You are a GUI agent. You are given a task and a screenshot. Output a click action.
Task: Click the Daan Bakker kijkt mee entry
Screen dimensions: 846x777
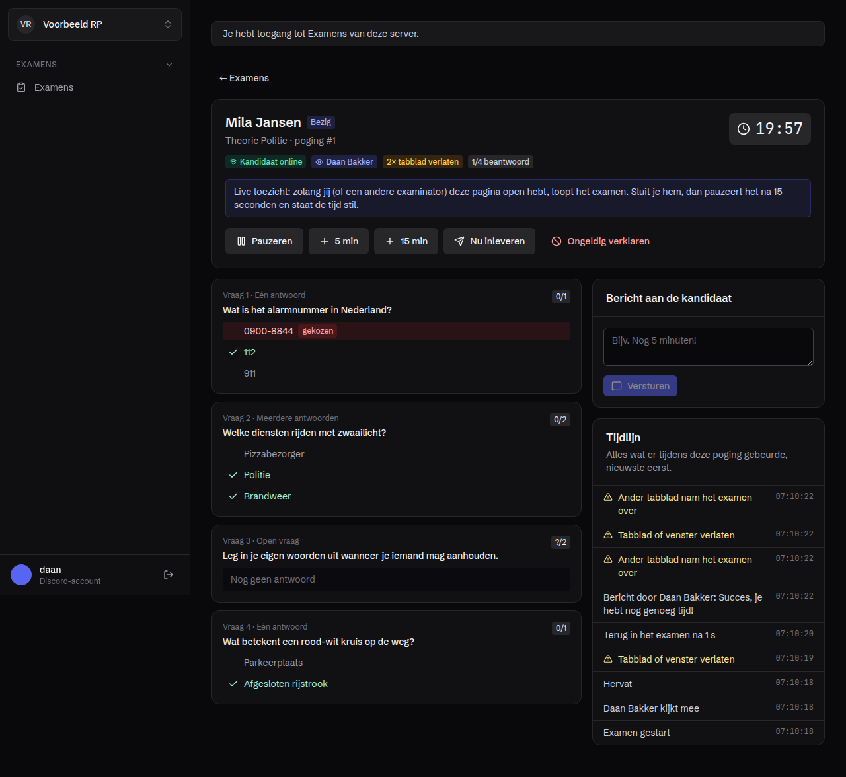tap(709, 708)
